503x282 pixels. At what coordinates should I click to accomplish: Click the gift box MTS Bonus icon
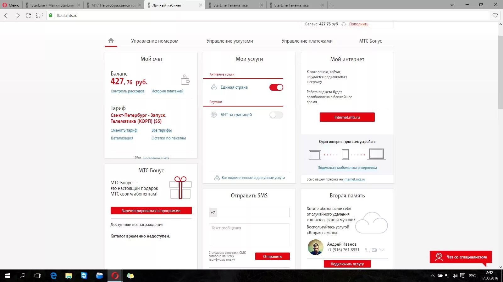point(180,188)
